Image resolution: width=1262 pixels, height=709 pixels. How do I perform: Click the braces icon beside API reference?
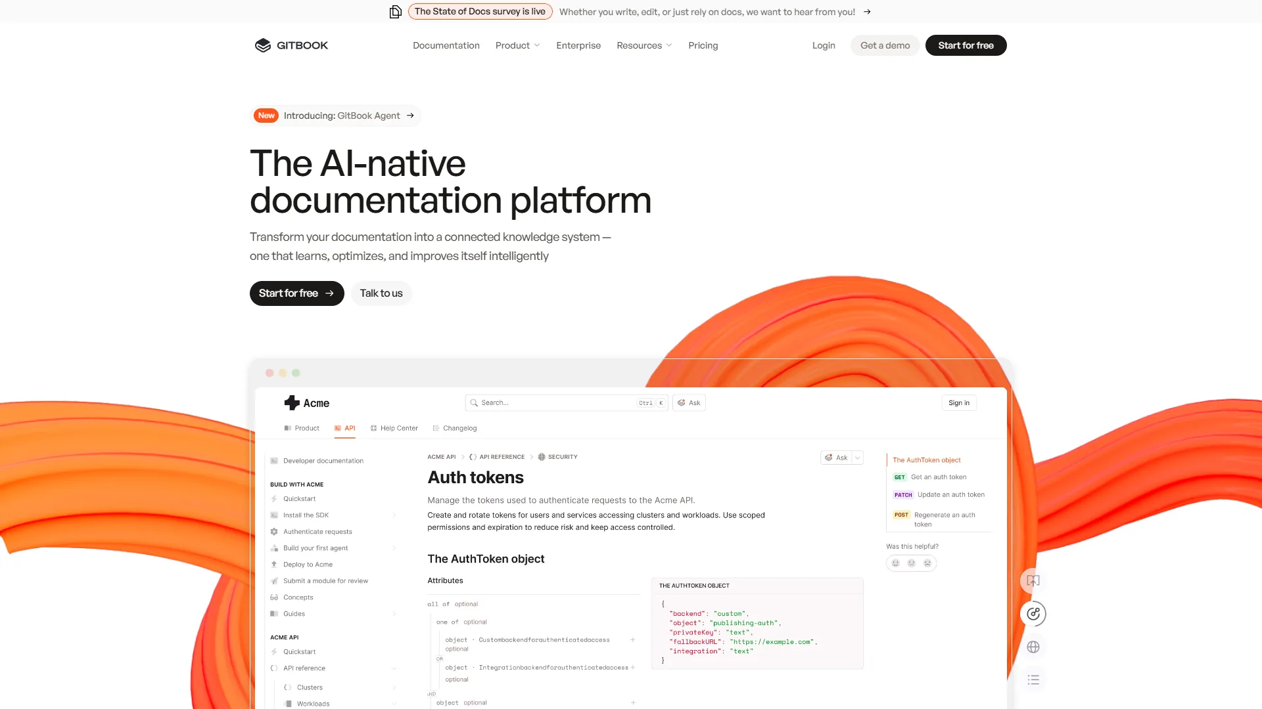point(274,668)
